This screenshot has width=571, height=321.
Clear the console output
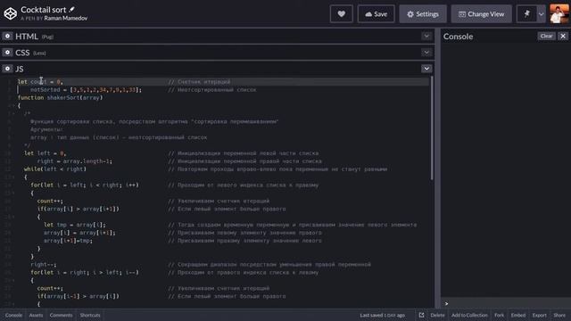click(x=546, y=36)
